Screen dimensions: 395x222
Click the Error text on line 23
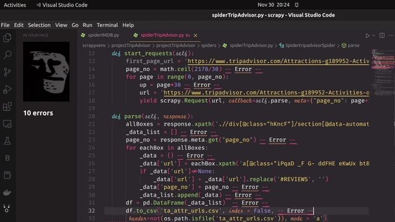click(x=277, y=140)
